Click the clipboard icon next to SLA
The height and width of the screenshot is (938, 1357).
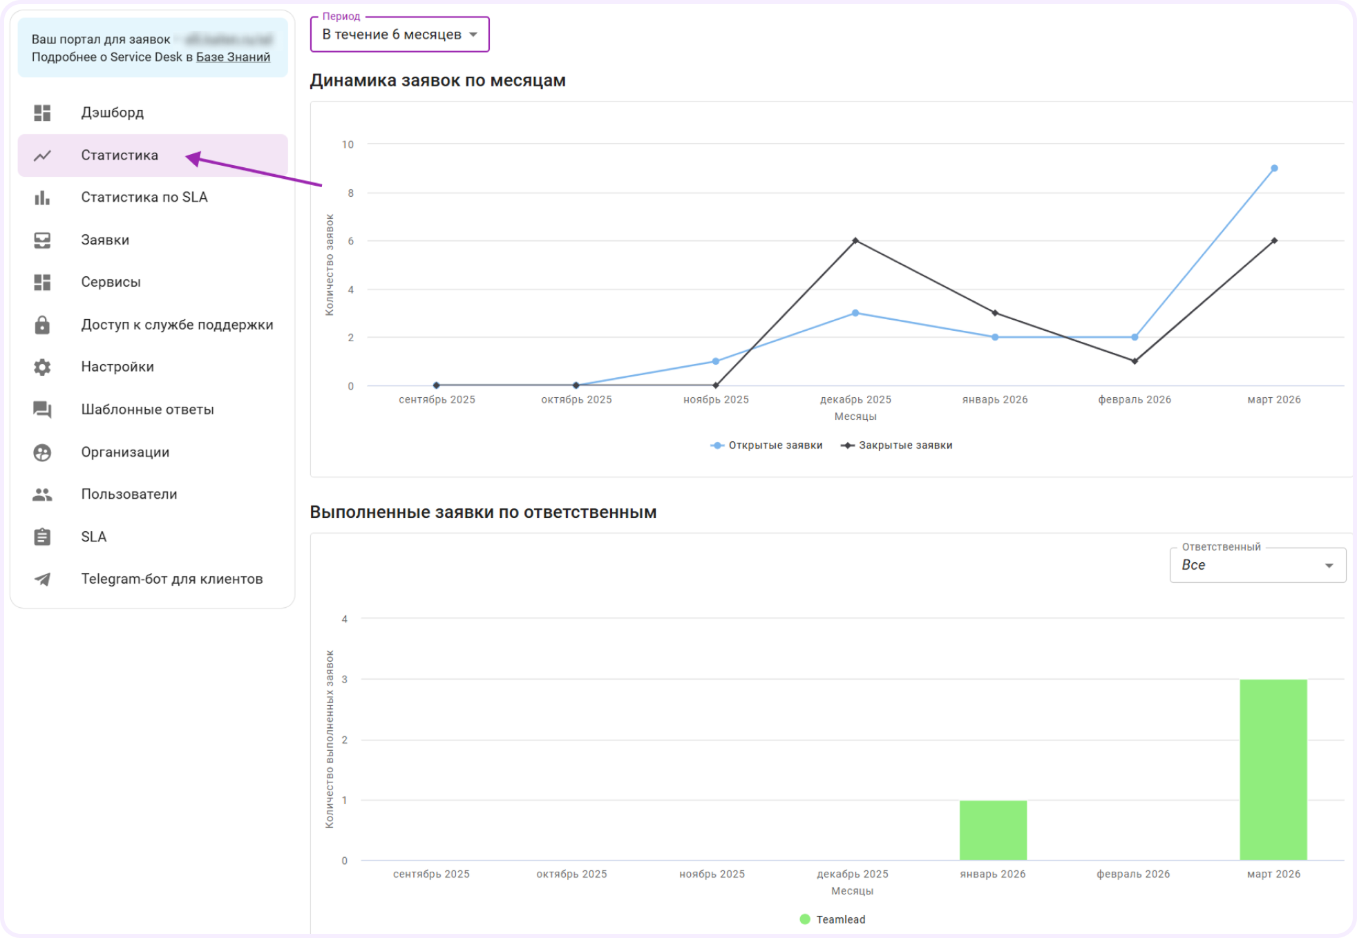42,537
